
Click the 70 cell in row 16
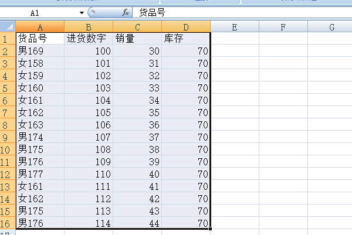(186, 223)
